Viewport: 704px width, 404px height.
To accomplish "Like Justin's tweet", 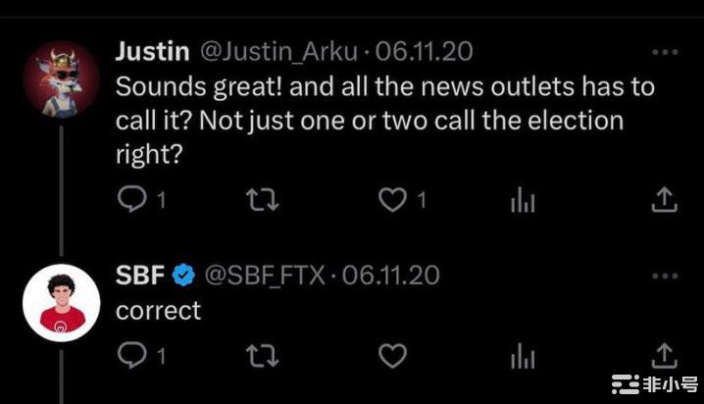I will [x=392, y=200].
